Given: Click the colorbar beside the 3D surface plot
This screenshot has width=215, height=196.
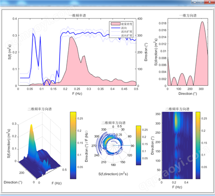Looking at the screenshot, I should tap(73, 145).
